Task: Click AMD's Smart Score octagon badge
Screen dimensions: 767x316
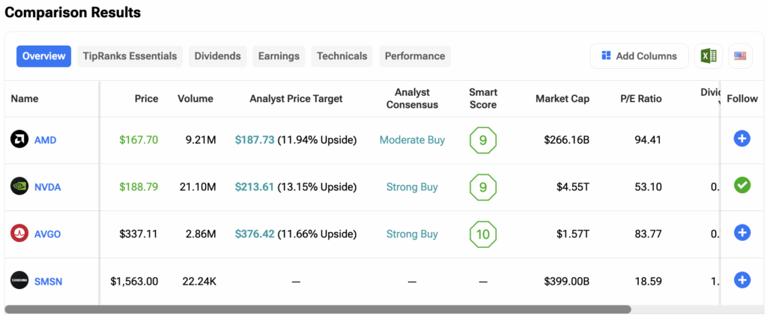Action: [482, 140]
